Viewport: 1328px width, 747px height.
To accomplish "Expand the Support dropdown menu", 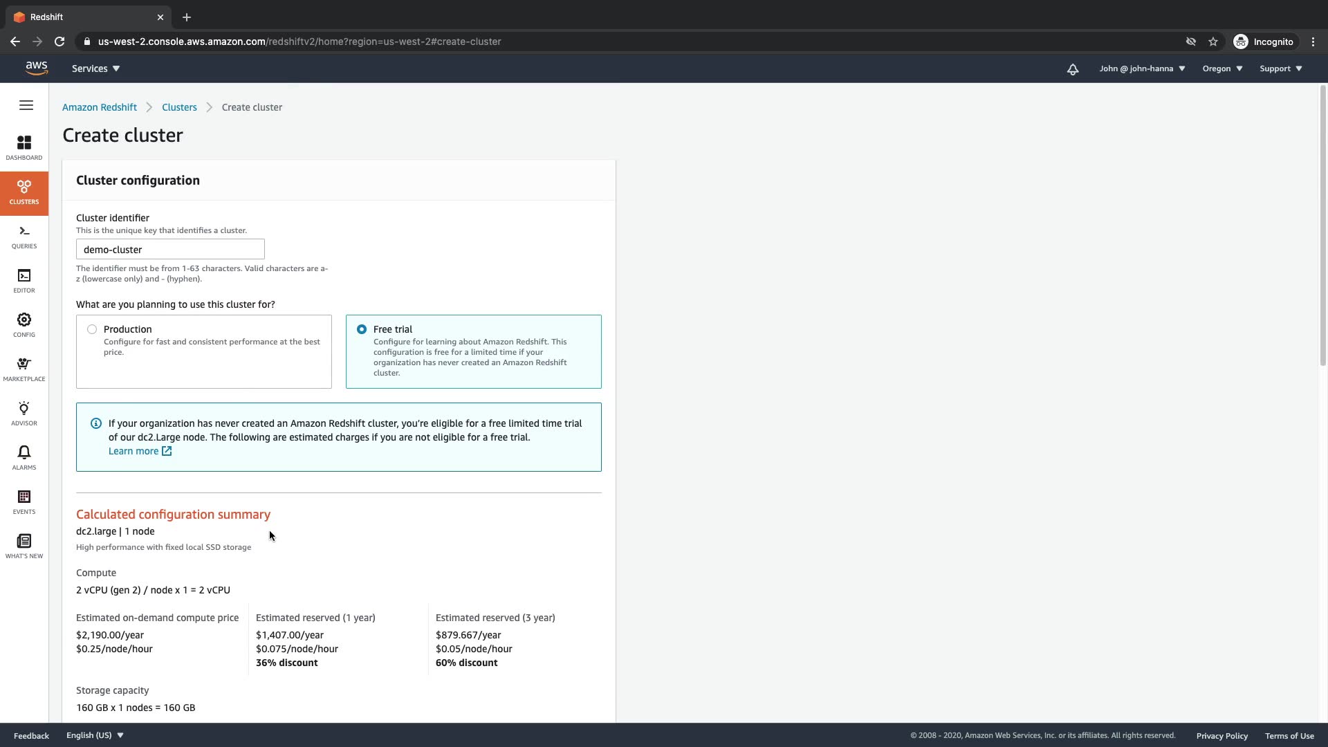I will coord(1280,69).
